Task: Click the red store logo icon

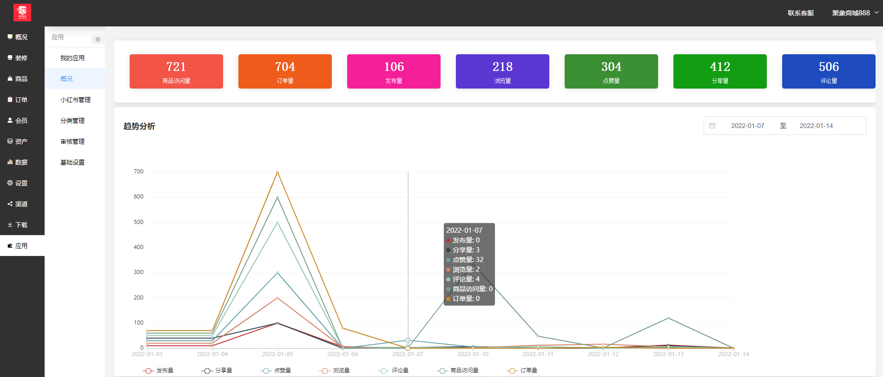Action: pyautogui.click(x=22, y=13)
